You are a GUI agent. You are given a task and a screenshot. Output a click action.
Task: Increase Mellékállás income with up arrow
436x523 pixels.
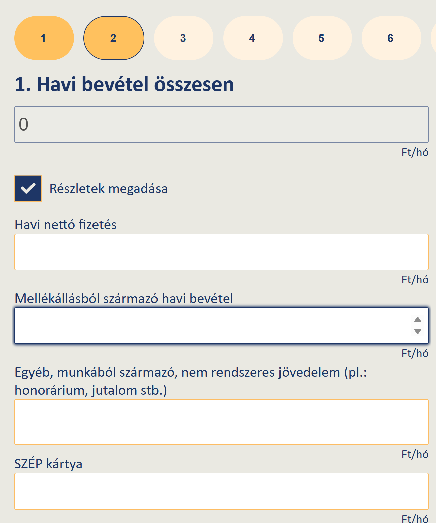(418, 320)
